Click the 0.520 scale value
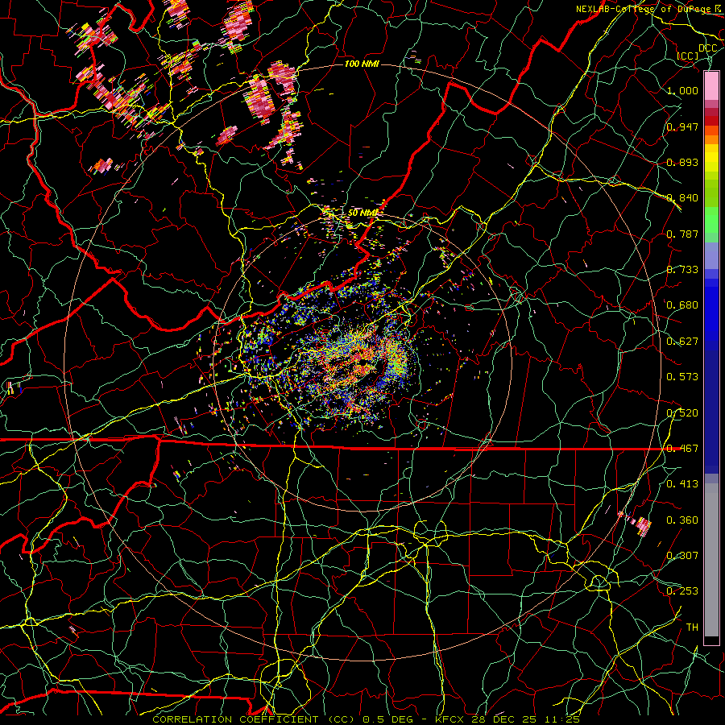 (682, 413)
